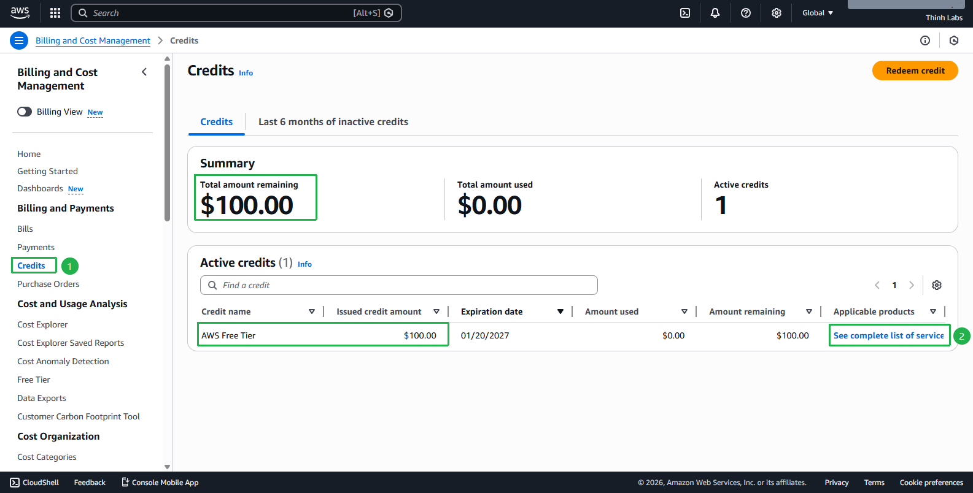
Task: Select the Credits tab
Action: tap(217, 121)
